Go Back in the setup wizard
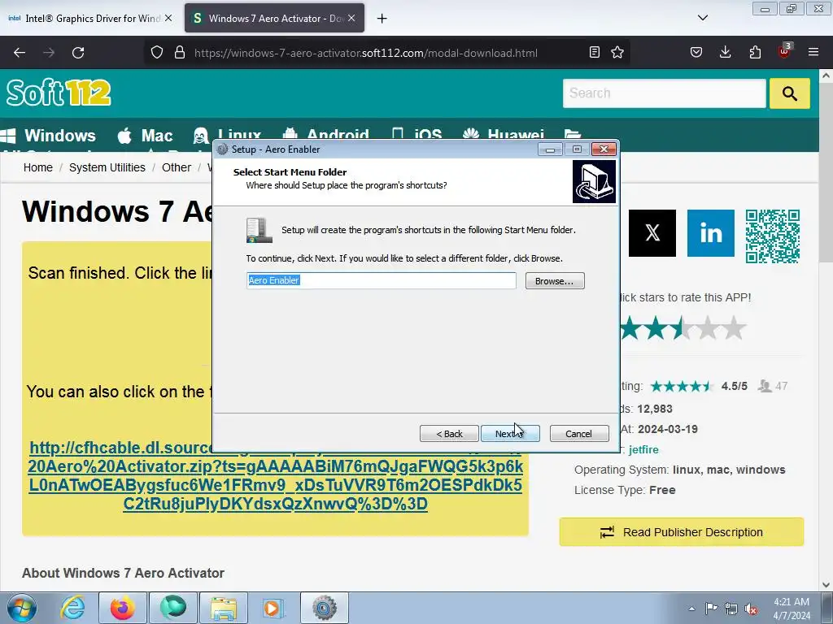This screenshot has height=624, width=833. 449,434
